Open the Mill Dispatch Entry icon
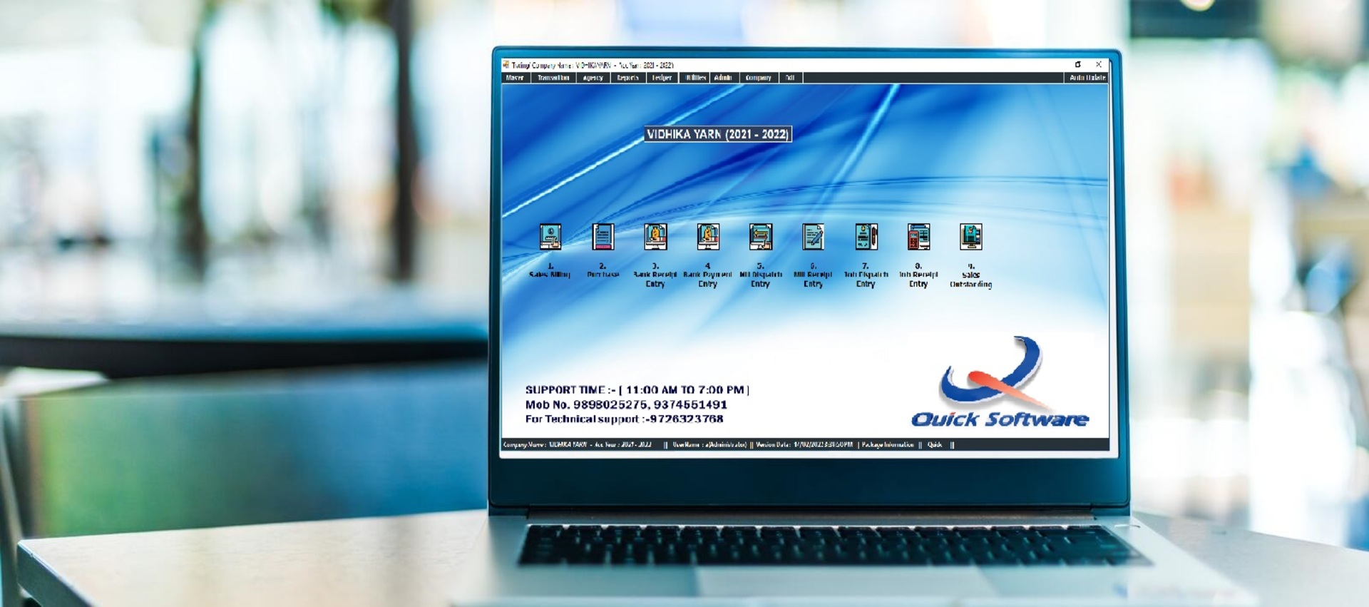The image size is (1369, 607). tap(761, 237)
